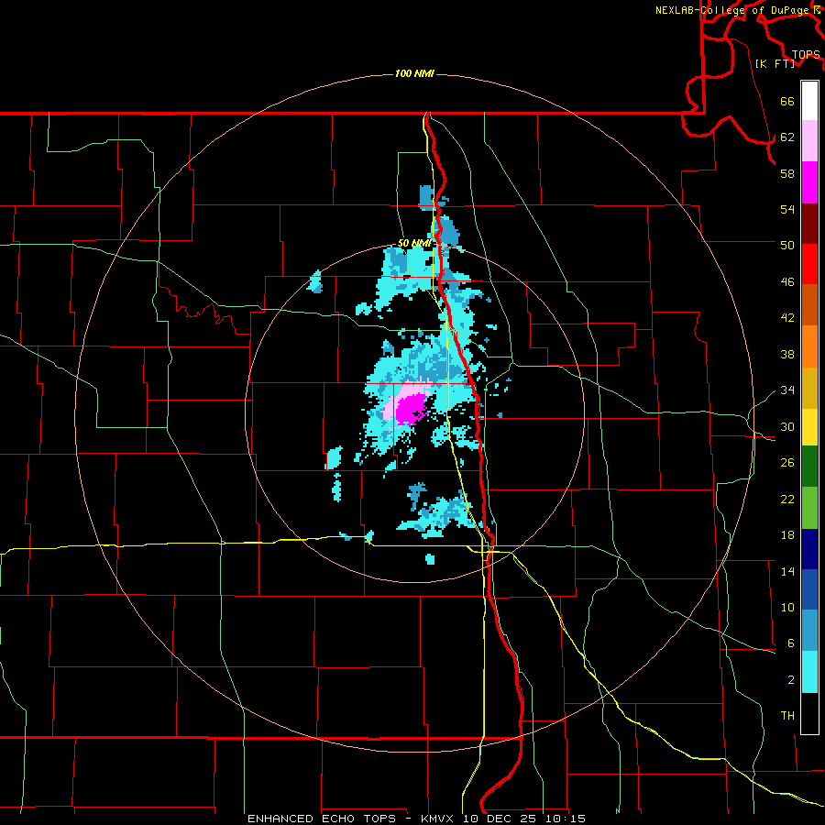Click the 26 legend value
Screen dimensions: 825x825
tap(787, 463)
